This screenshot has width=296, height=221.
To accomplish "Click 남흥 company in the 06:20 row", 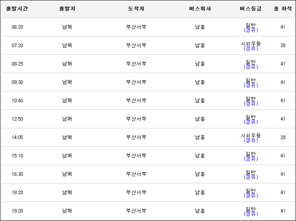I will pos(200,27).
